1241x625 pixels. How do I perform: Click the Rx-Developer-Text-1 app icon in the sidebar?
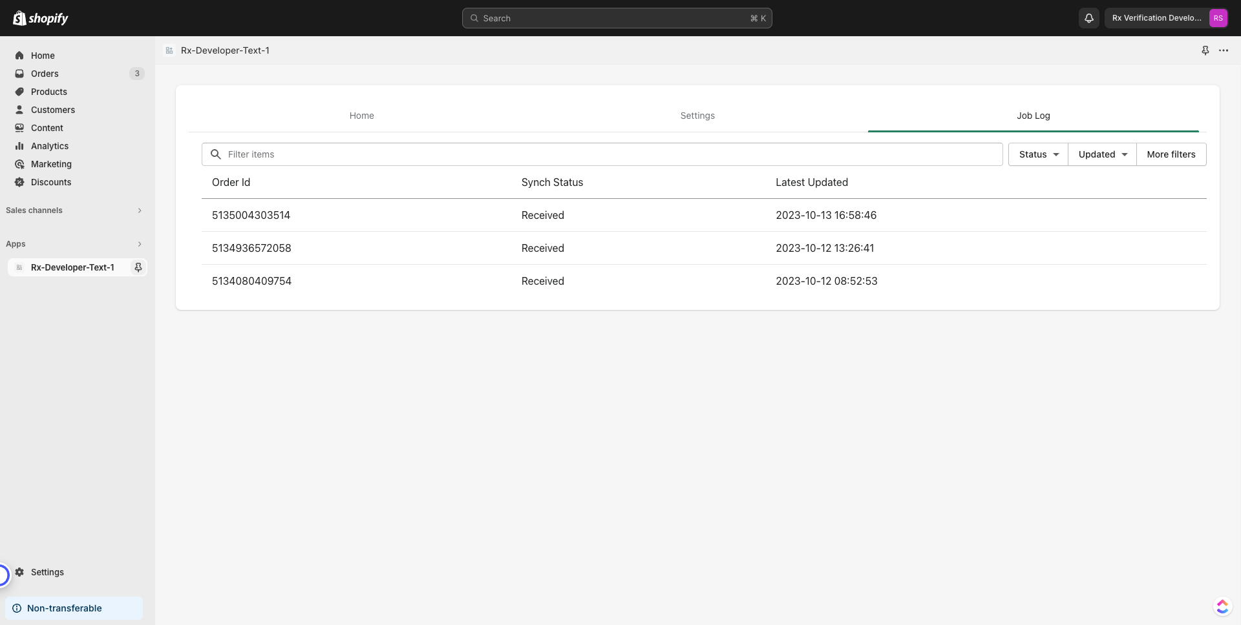point(19,267)
